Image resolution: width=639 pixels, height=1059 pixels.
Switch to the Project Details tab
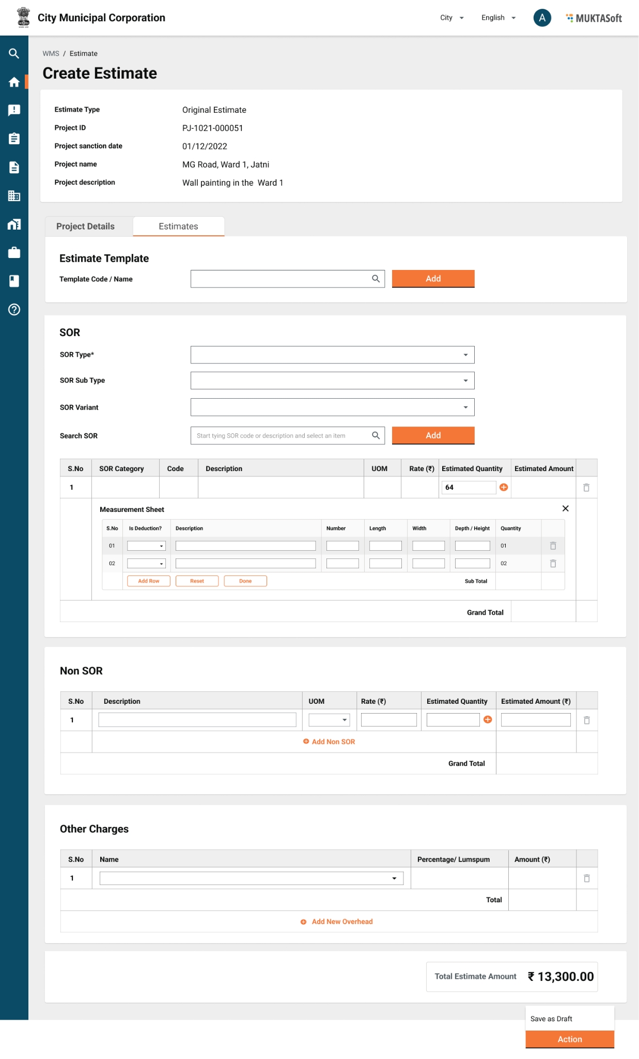click(86, 226)
